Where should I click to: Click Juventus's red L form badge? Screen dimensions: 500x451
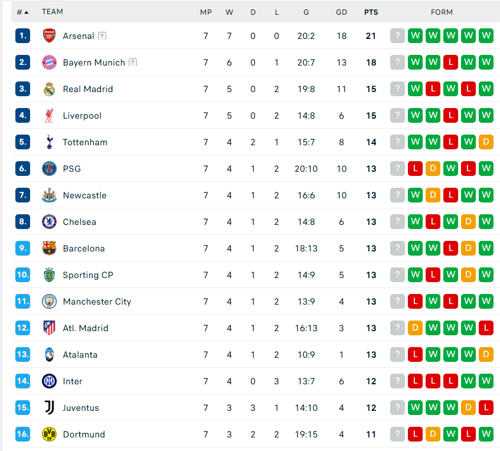point(486,408)
